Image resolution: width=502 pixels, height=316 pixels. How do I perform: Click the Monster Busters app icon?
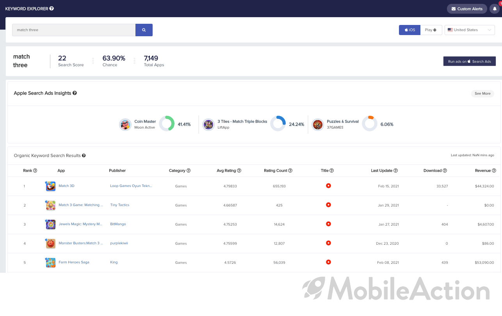(50, 244)
